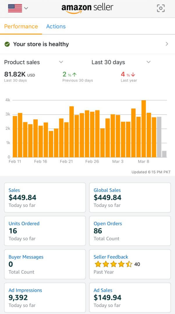Expand store health details chevron
Viewport: 175px width, 314px height.
pos(167,44)
